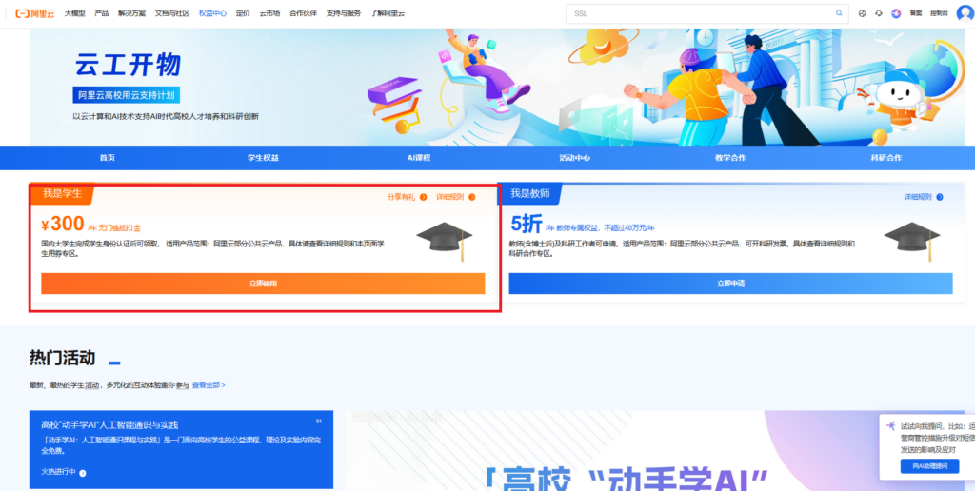Open the 产品 menu
This screenshot has height=491, width=975.
coord(101,13)
